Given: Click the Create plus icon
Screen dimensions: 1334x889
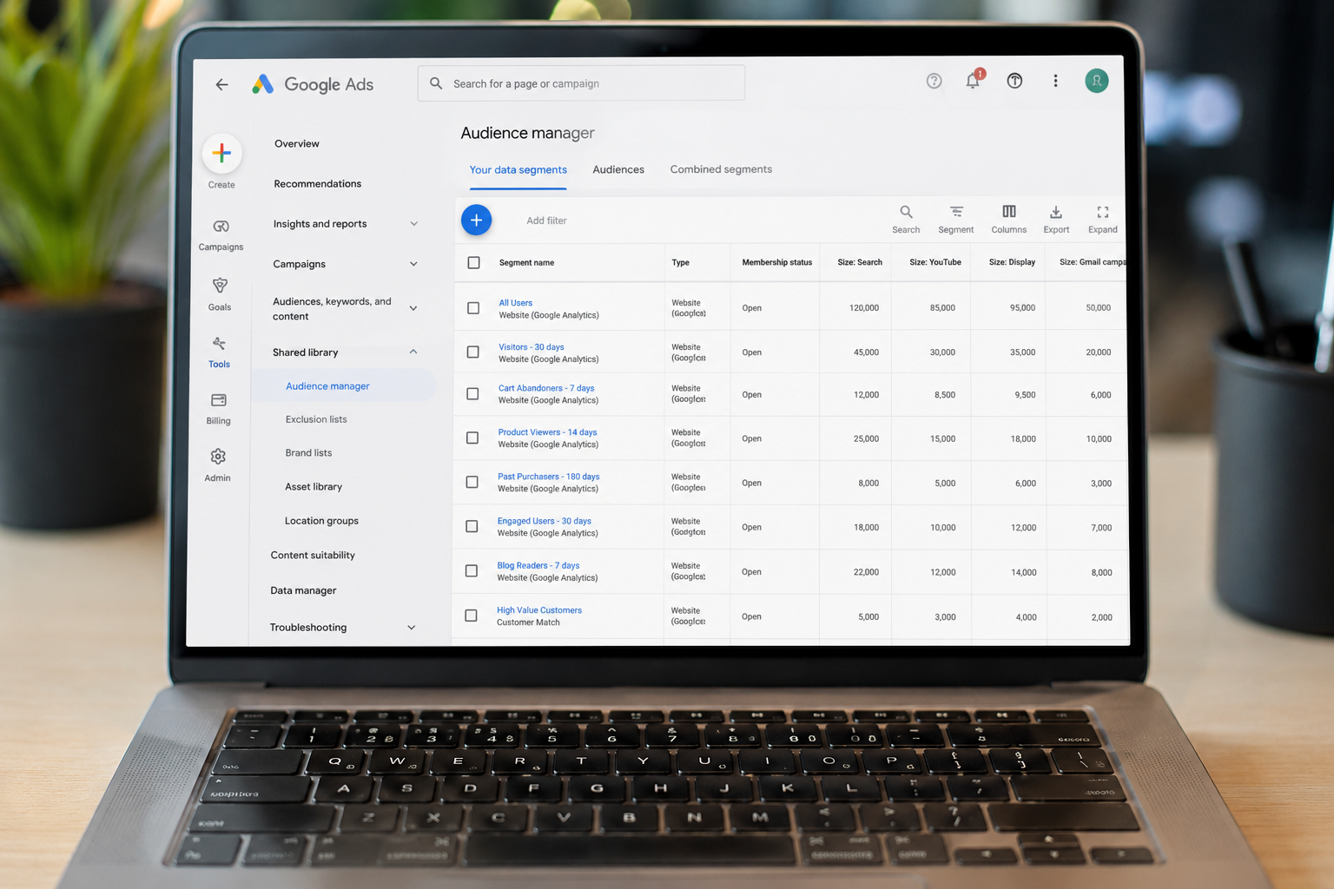Looking at the screenshot, I should (221, 154).
